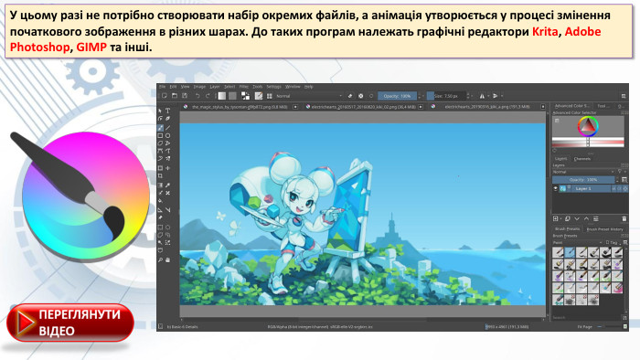
Task: Select the Crop tool in toolbox
Action: [x=160, y=175]
